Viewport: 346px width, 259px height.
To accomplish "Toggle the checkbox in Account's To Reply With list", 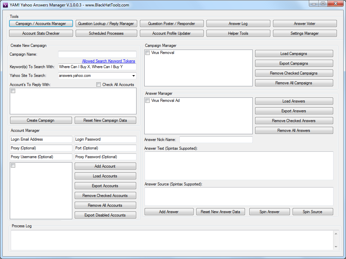I will (13, 91).
